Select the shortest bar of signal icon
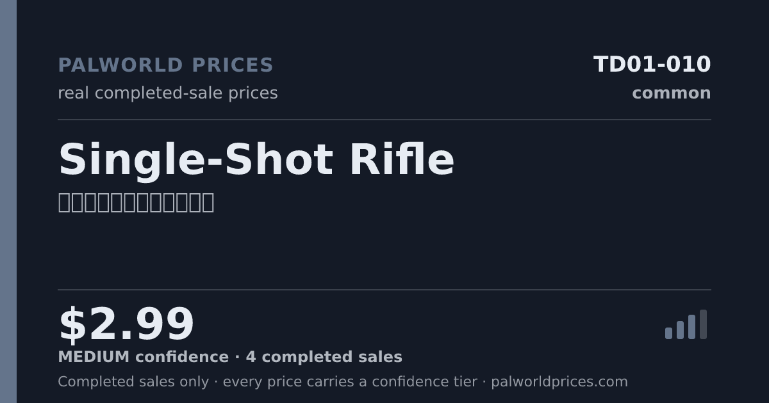The height and width of the screenshot is (403, 769). click(668, 333)
